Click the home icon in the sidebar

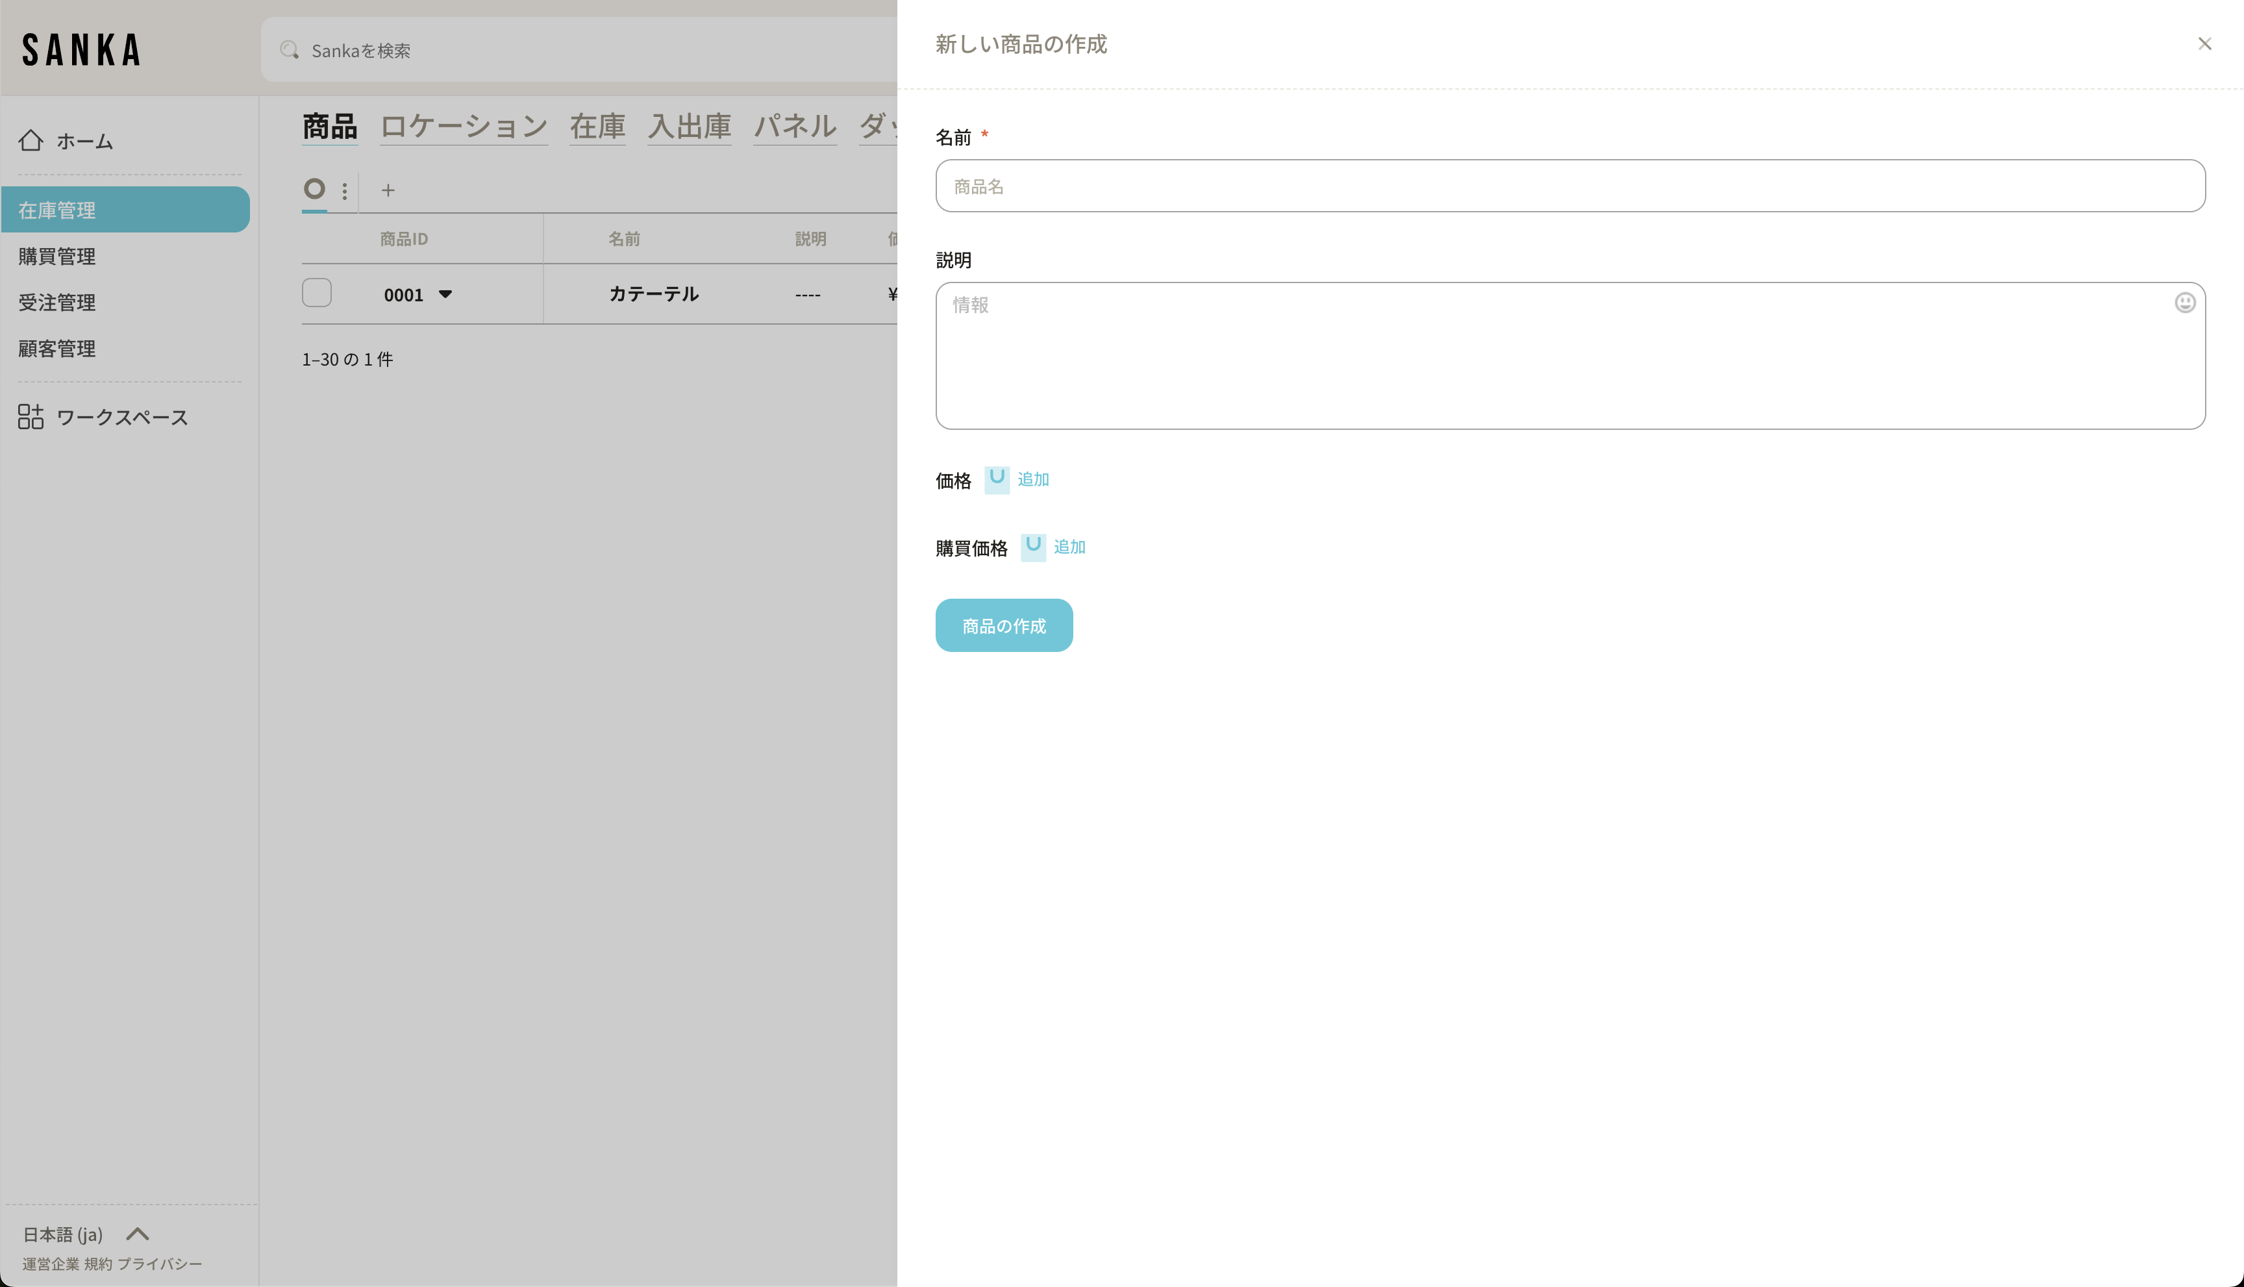(31, 140)
